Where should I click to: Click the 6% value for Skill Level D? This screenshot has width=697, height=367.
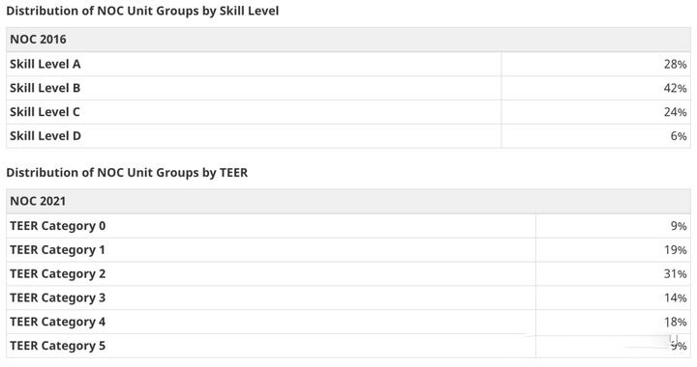click(x=679, y=136)
